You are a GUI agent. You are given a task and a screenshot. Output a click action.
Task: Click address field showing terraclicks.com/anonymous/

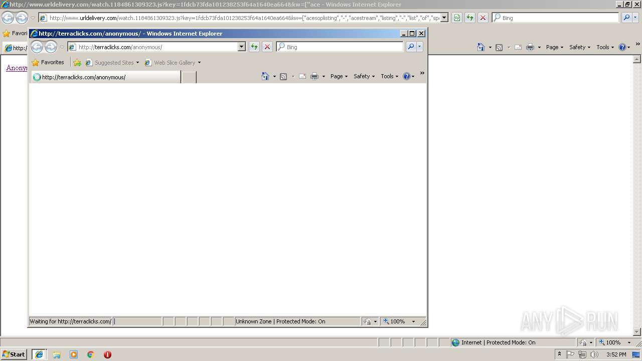[x=157, y=47]
